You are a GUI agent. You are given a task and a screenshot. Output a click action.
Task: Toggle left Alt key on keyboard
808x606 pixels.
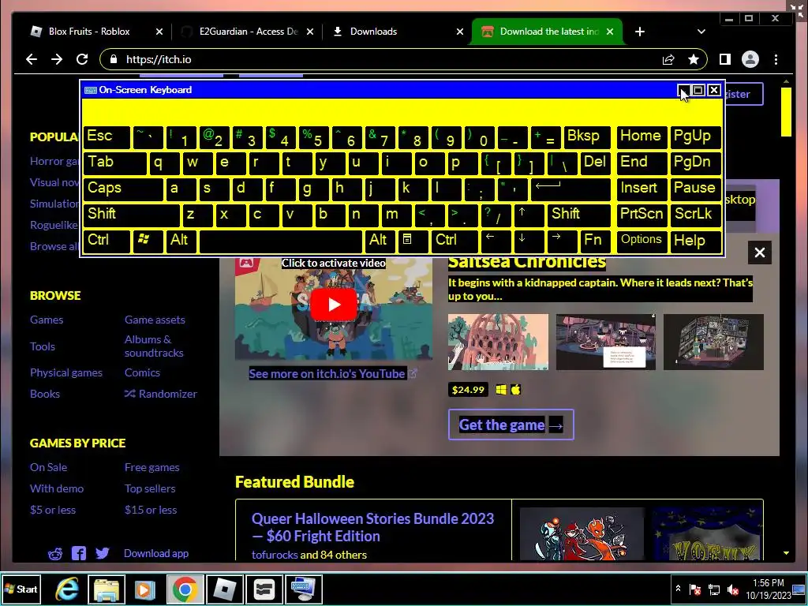tap(181, 240)
